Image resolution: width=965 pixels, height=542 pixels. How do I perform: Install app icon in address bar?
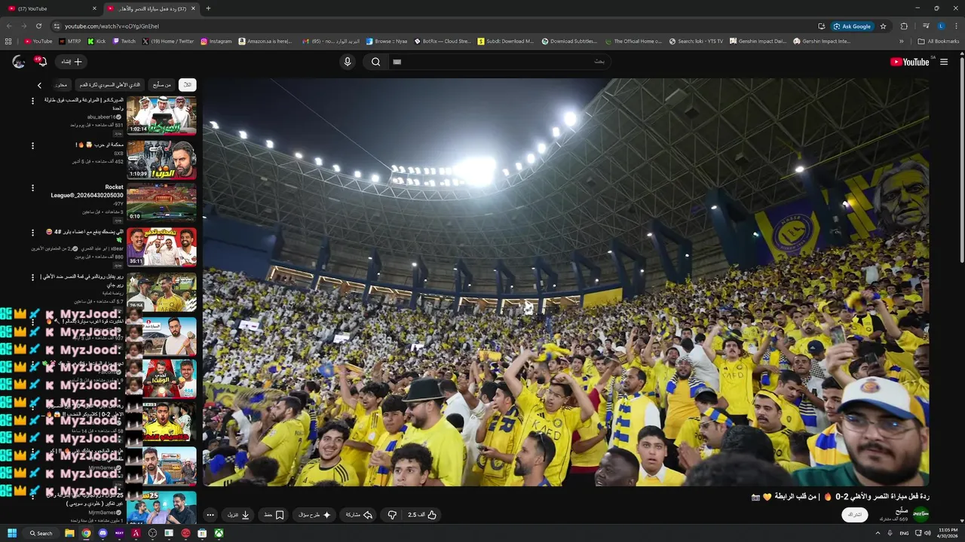(x=821, y=26)
